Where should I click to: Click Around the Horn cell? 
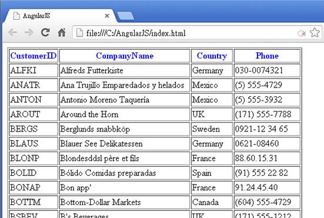pyautogui.click(x=125, y=115)
